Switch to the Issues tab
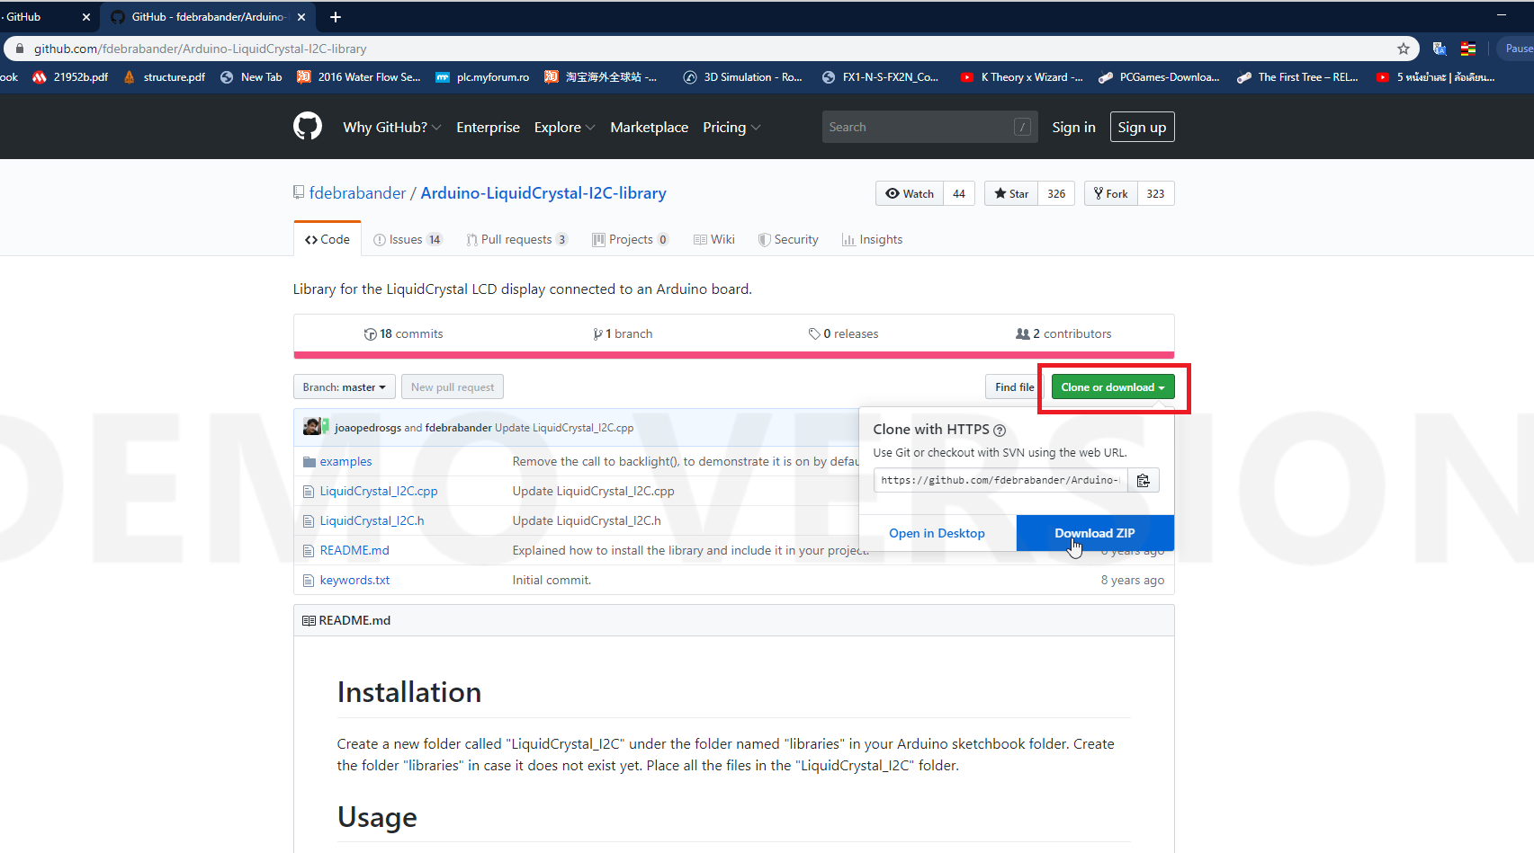The width and height of the screenshot is (1534, 853). [x=408, y=239]
